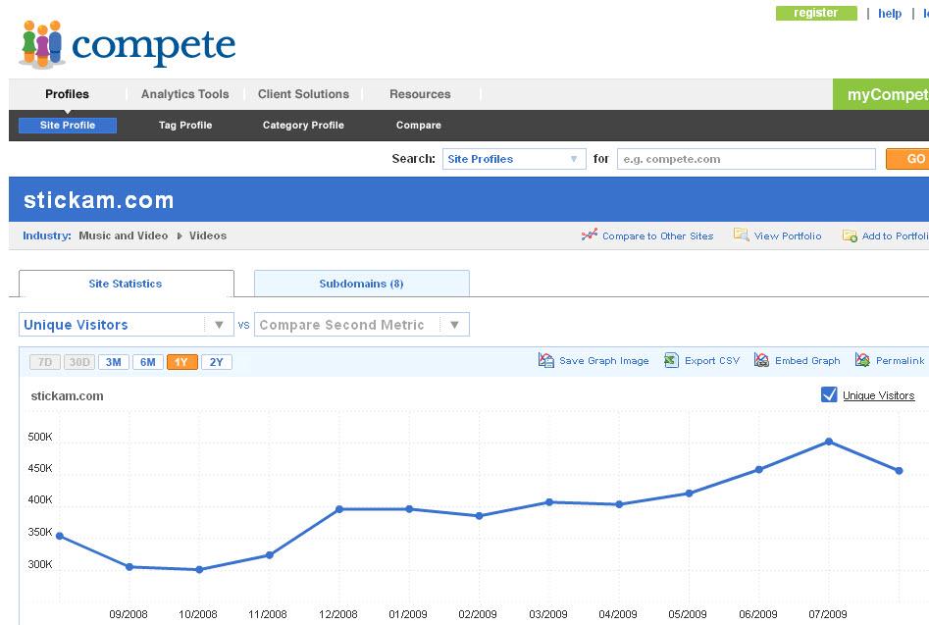Screen dimensions: 929x625
Task: Click the site search input field
Action: tap(746, 159)
